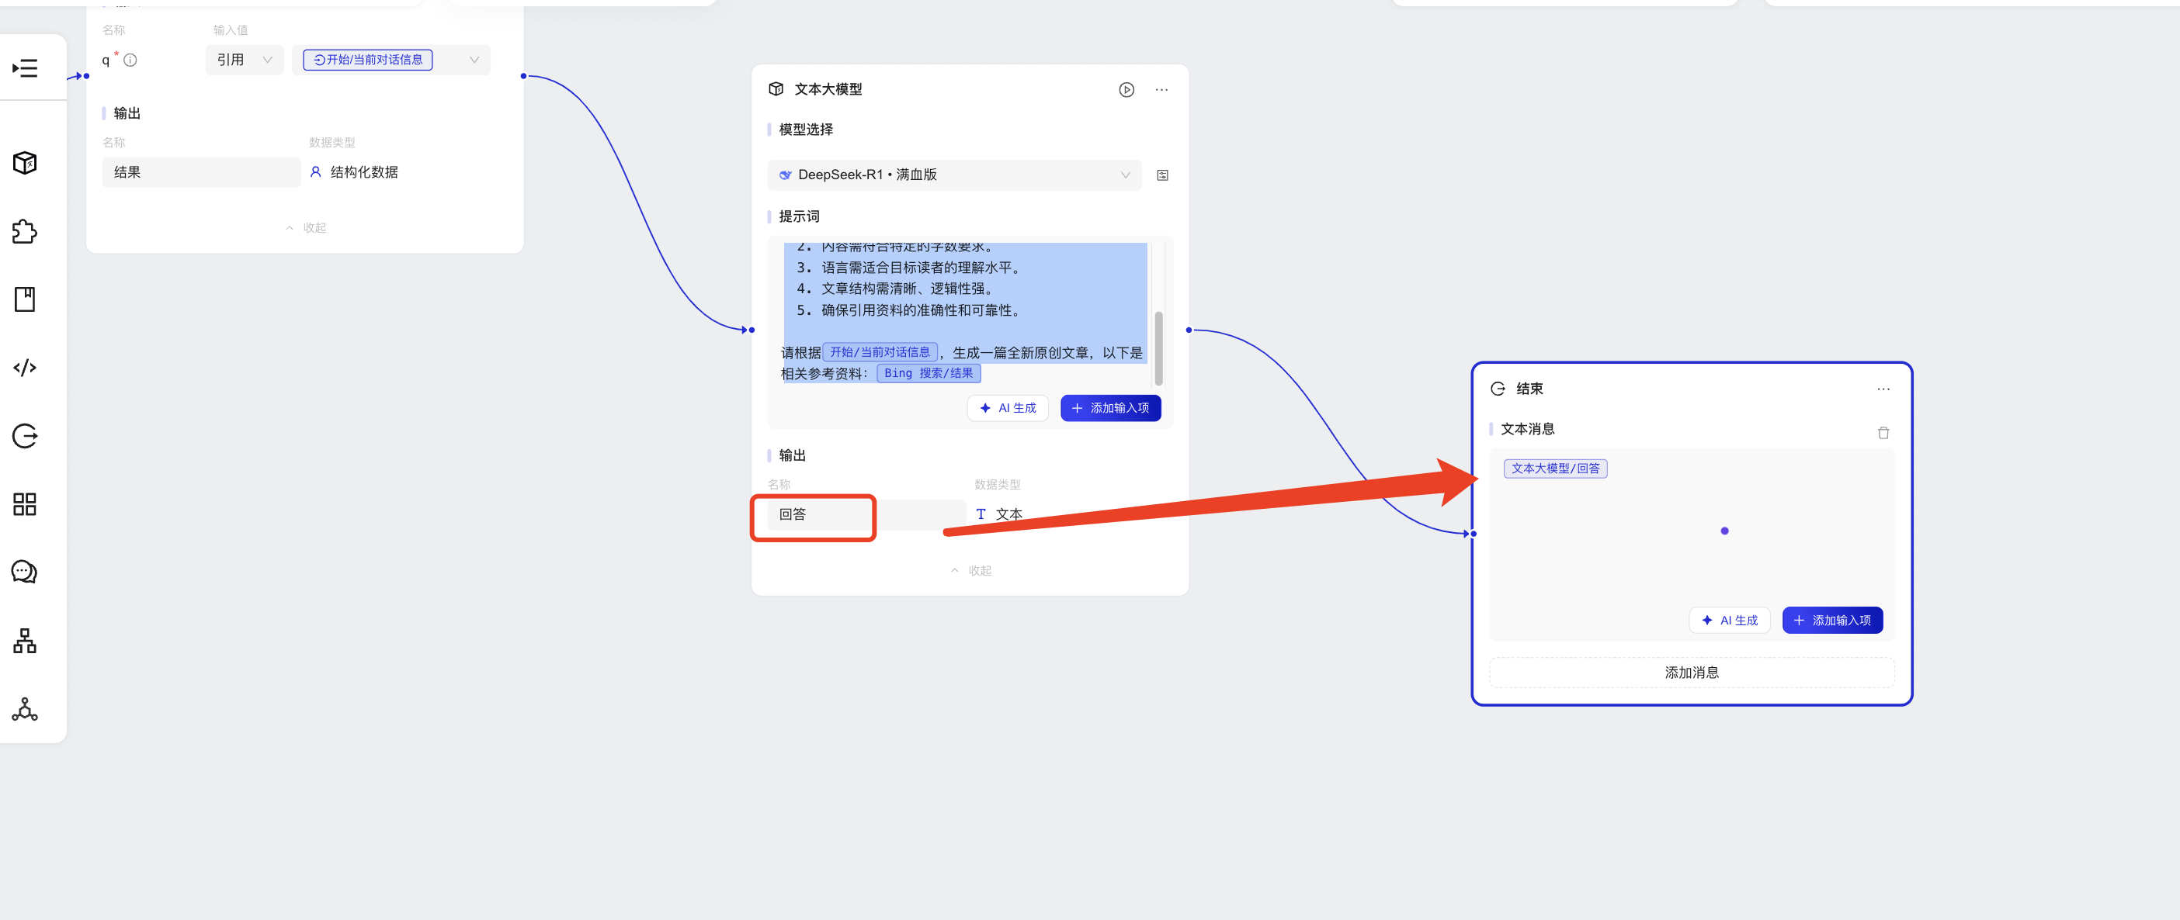Viewport: 2180px width, 920px height.
Task: Open the 结束 node more options menu
Action: [x=1883, y=389]
